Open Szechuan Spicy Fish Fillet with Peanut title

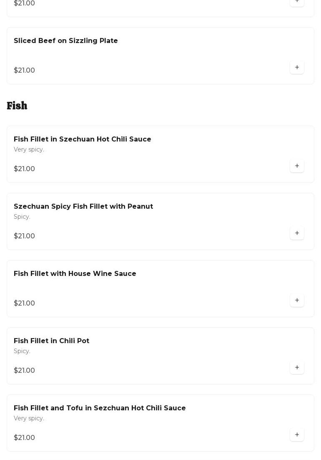point(83,206)
